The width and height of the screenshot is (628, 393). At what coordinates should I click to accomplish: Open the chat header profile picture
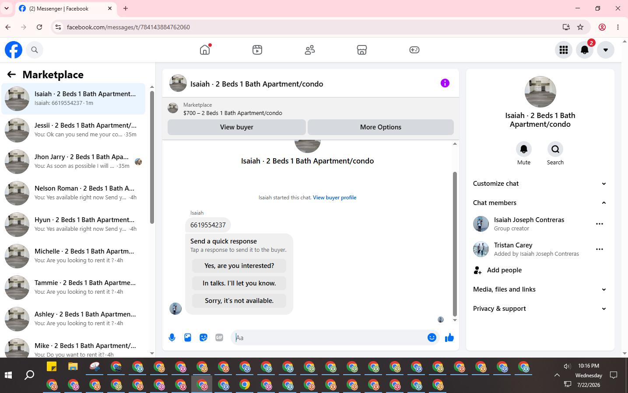178,83
